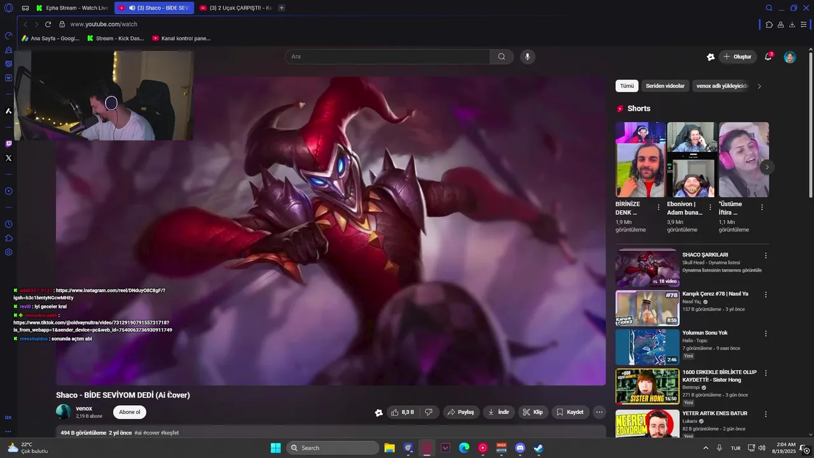Dislike the Shaco video
The width and height of the screenshot is (814, 458).
429,412
